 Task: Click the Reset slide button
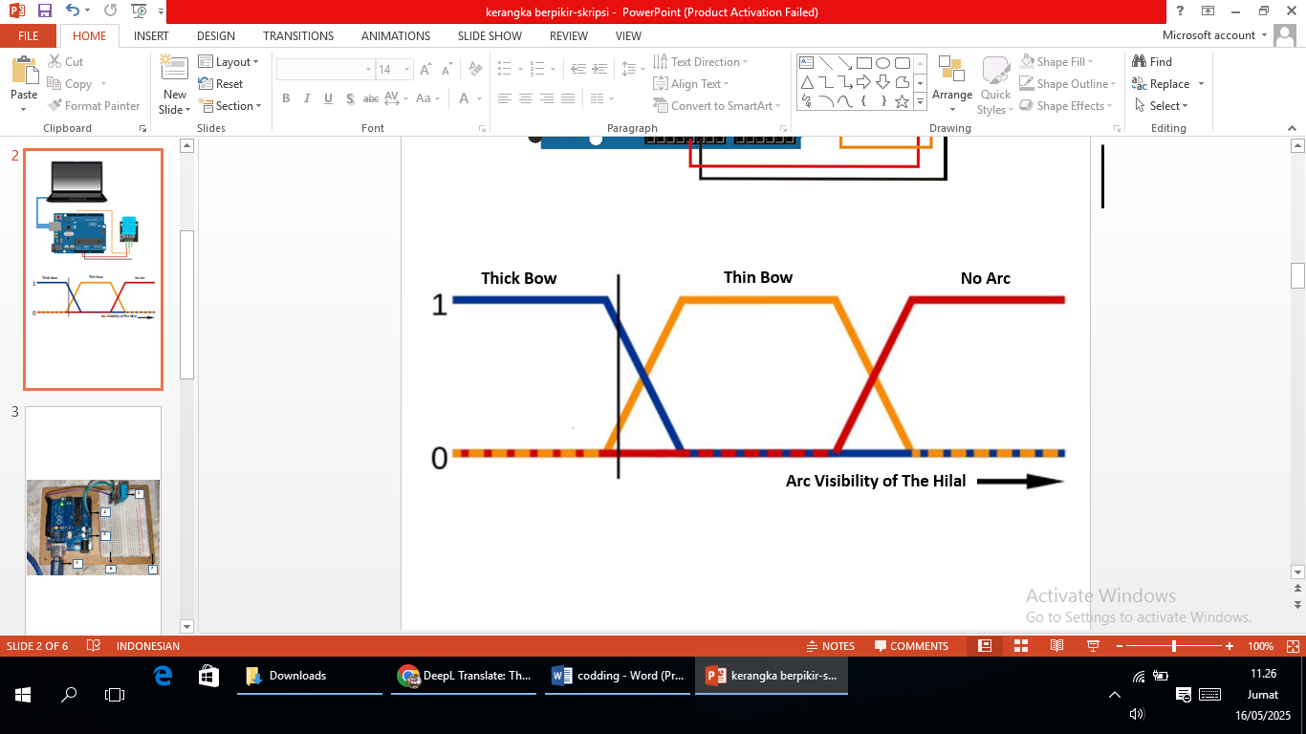[x=221, y=84]
